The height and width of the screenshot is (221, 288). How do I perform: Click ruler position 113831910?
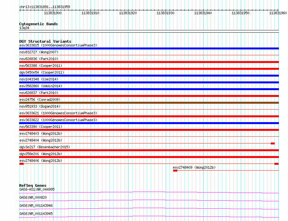(x=90, y=13)
